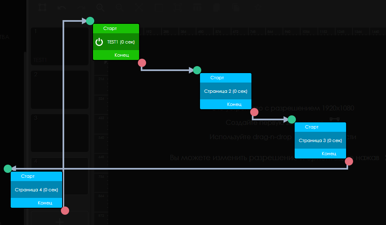
Task: Click the Конец footer on TEST1 node
Action: tap(122, 55)
